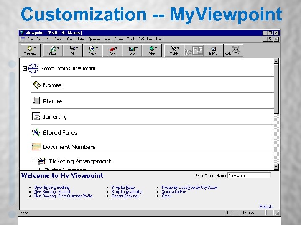This screenshot has width=301, height=225.
Task: Open the Queues menu
Action: [94, 39]
